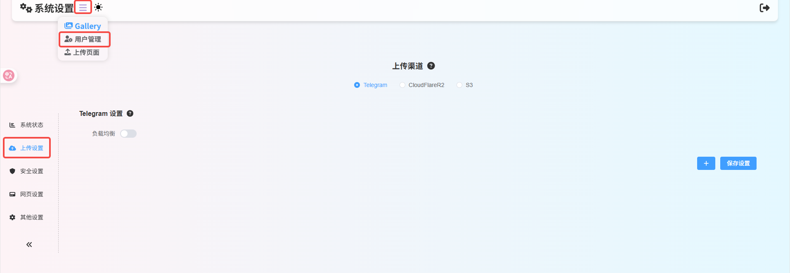Click the gears icon by 系统设置
The image size is (790, 273).
pyautogui.click(x=26, y=8)
